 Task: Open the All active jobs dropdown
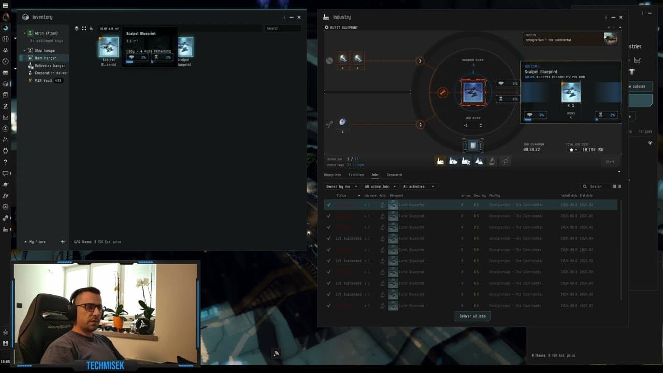pyautogui.click(x=380, y=187)
